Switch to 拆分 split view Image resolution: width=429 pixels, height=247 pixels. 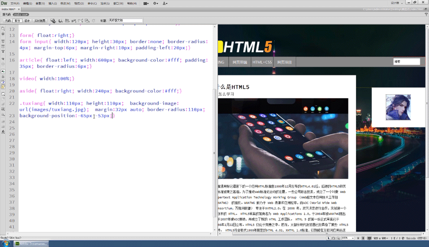click(17, 20)
